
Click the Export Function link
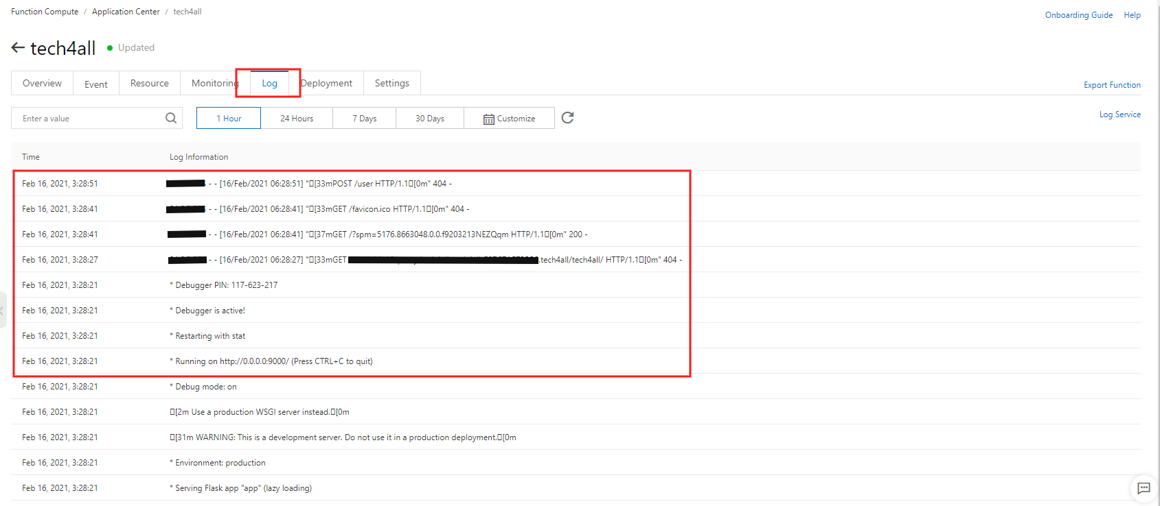1112,85
